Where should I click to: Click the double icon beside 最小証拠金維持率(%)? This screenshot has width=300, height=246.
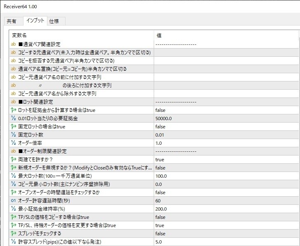coord(13,209)
